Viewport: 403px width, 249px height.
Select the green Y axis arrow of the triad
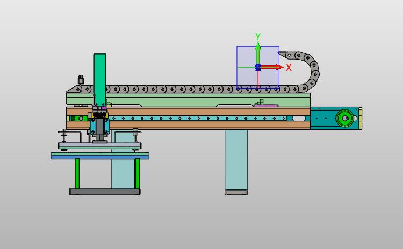coord(258,53)
